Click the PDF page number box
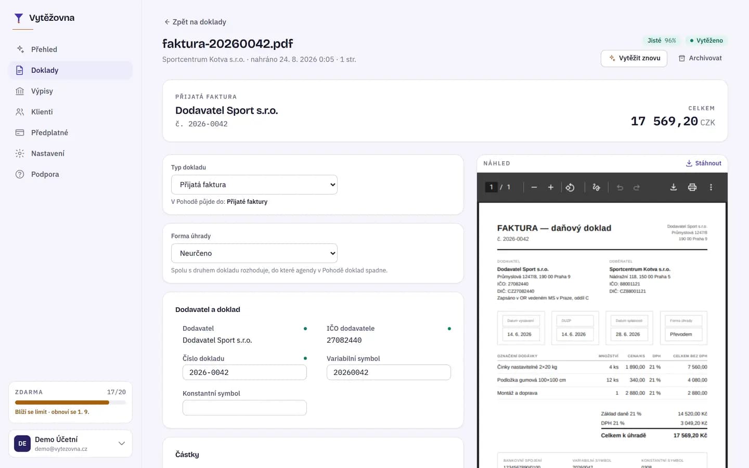Viewport: 749px width, 468px height. (x=491, y=187)
